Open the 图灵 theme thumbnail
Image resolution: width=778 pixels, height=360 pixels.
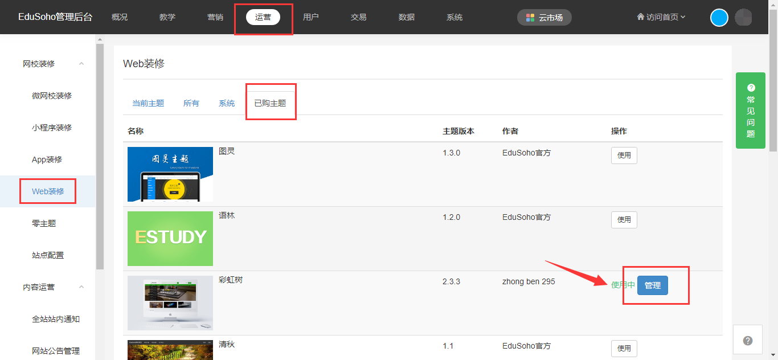pyautogui.click(x=170, y=174)
